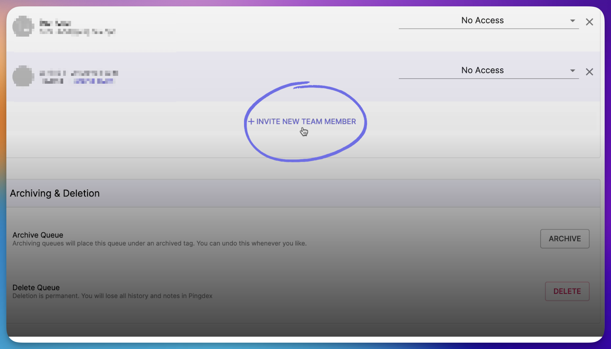Click Invite New Team Member
The image size is (611, 349).
[x=302, y=121]
